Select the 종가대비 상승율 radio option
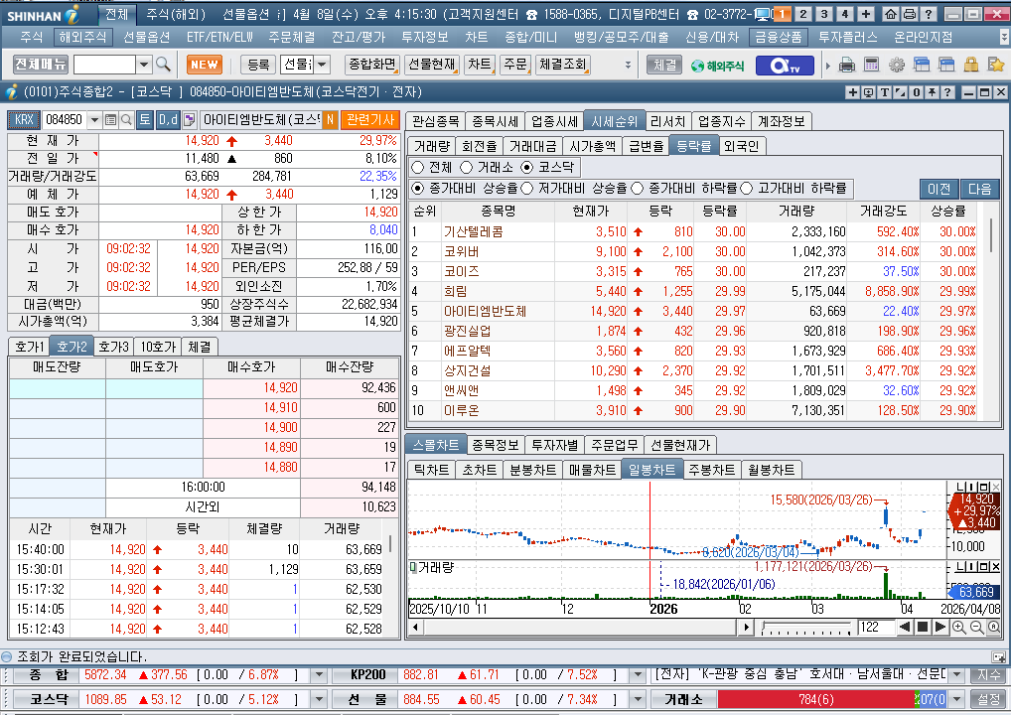This screenshot has width=1011, height=715. click(418, 189)
